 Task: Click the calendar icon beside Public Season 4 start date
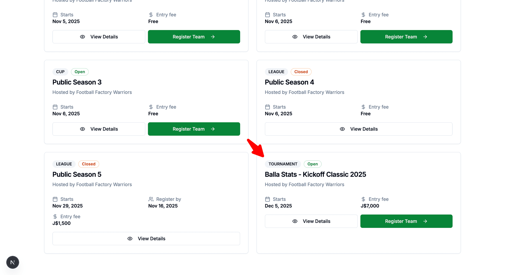(267, 107)
